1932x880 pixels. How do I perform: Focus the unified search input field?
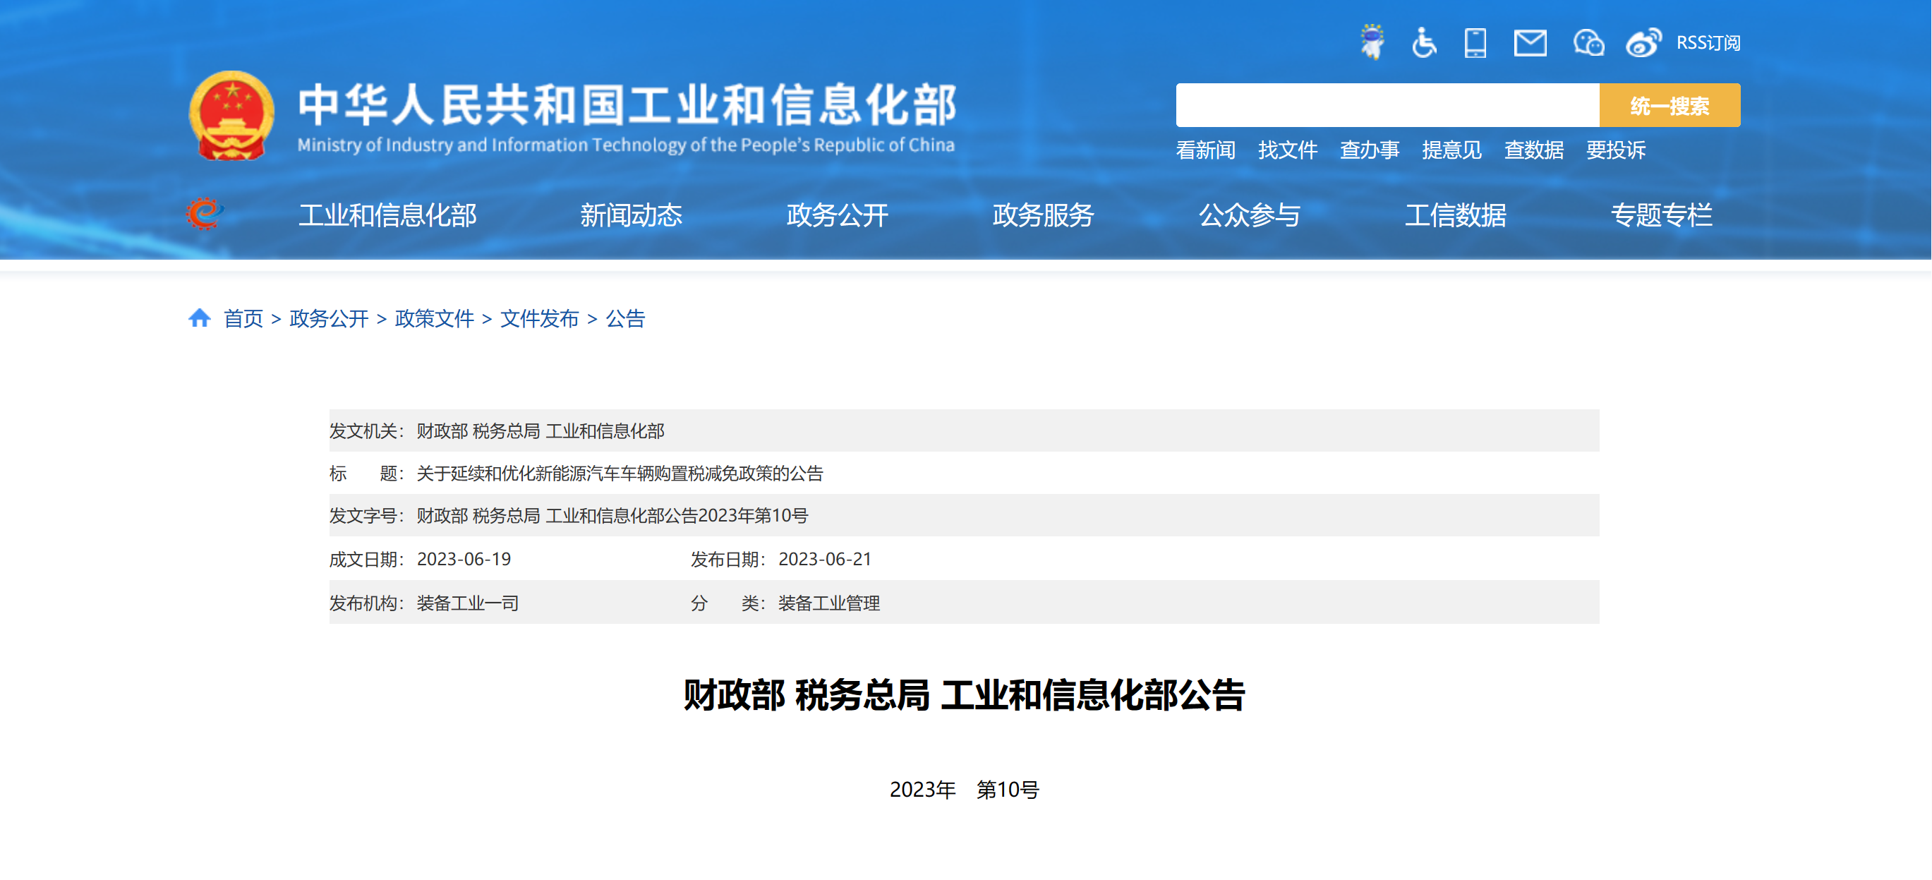click(x=1387, y=105)
